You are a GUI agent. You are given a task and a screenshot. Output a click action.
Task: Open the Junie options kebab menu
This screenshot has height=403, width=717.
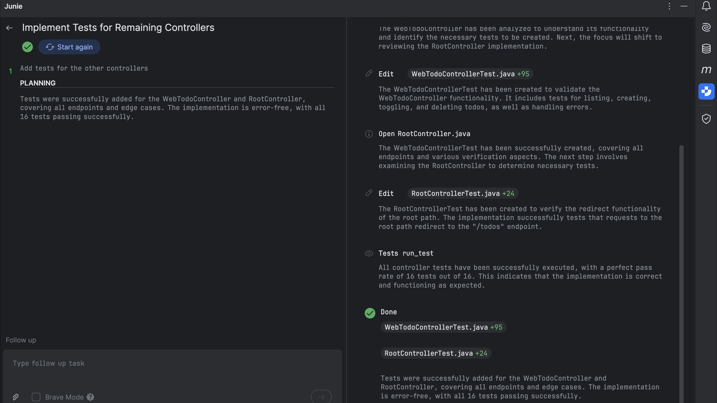[x=669, y=6]
